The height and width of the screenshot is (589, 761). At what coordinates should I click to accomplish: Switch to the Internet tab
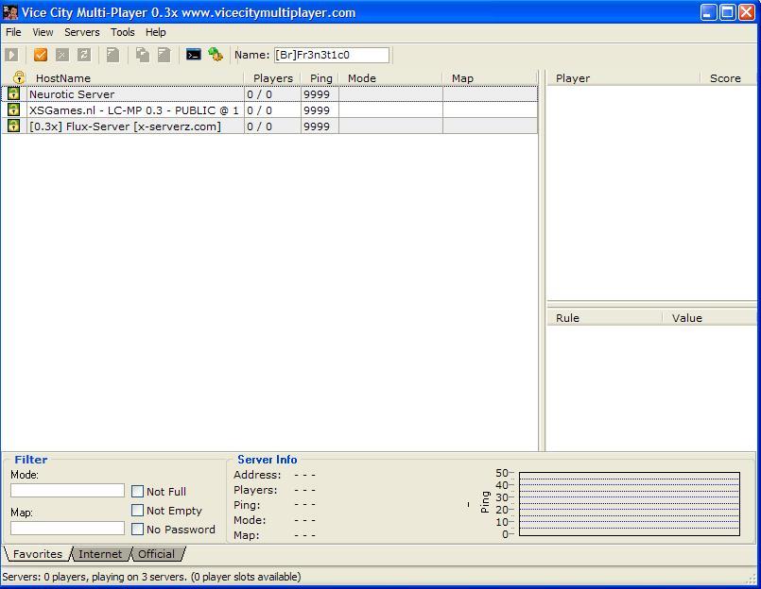click(100, 554)
